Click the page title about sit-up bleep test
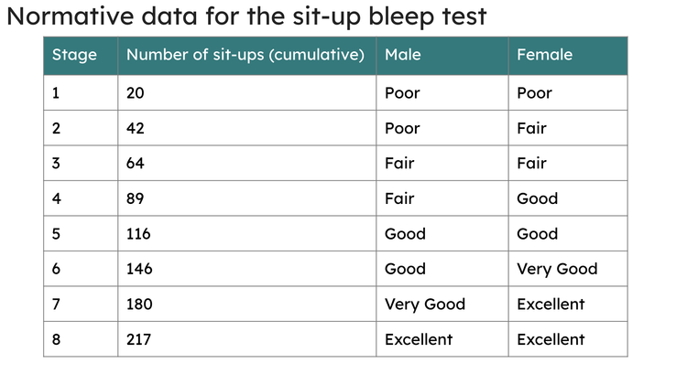 pos(246,16)
